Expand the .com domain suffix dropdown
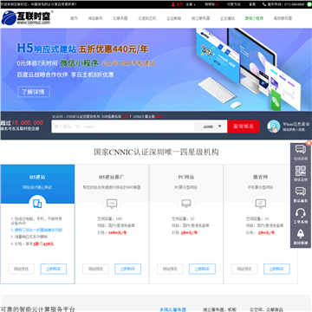The image size is (312, 312). [x=211, y=127]
